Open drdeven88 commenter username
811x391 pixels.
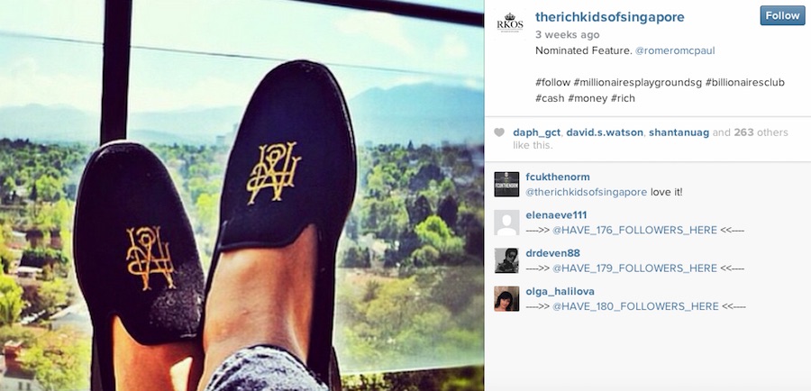coord(553,253)
